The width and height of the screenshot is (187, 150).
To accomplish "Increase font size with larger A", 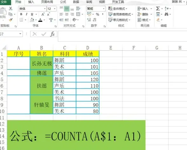I will (43, 14).
